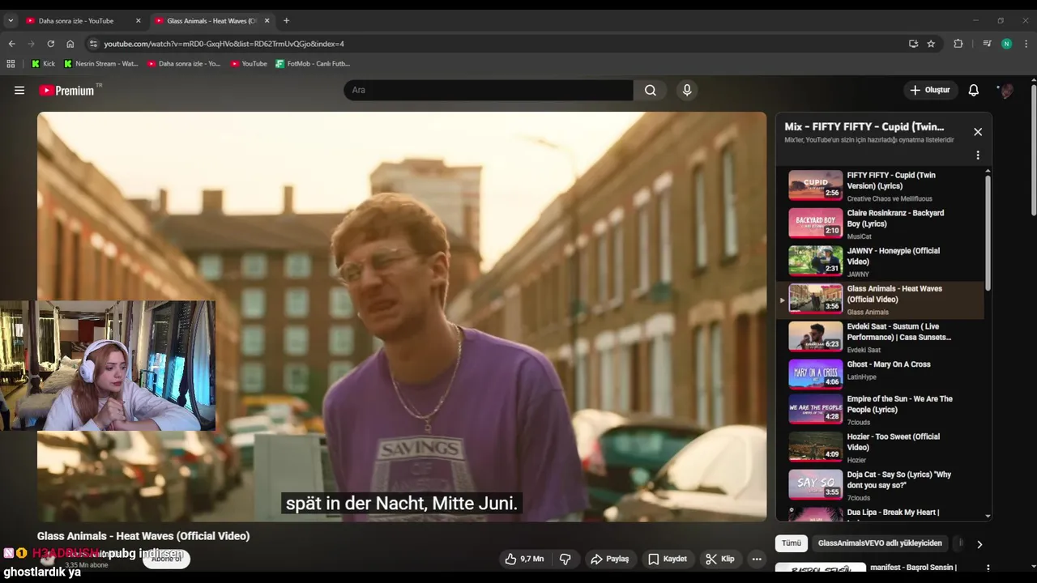Viewport: 1037px width, 583px height.
Task: Click the search magnifier button
Action: pos(651,90)
